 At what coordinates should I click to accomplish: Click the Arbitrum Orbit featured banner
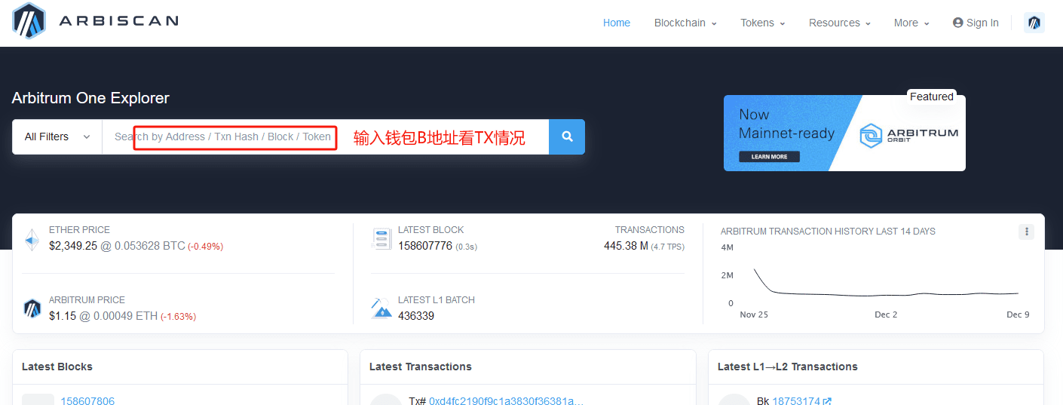click(844, 133)
